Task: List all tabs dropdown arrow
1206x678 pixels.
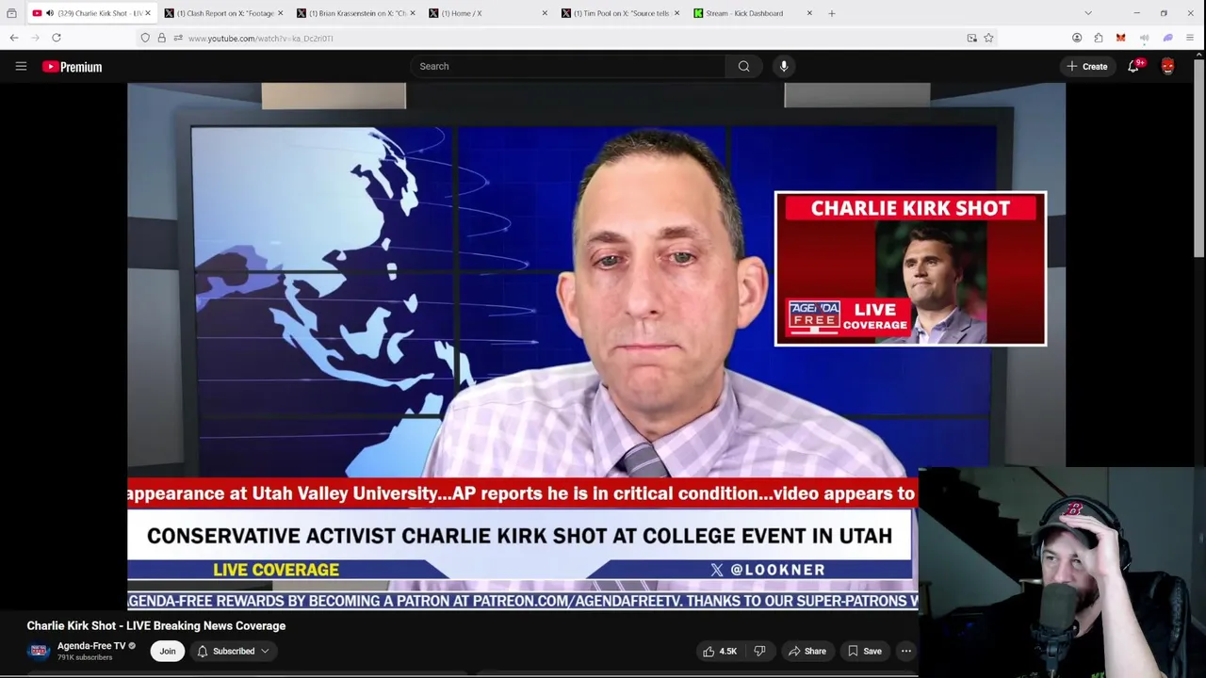Action: tap(1088, 13)
